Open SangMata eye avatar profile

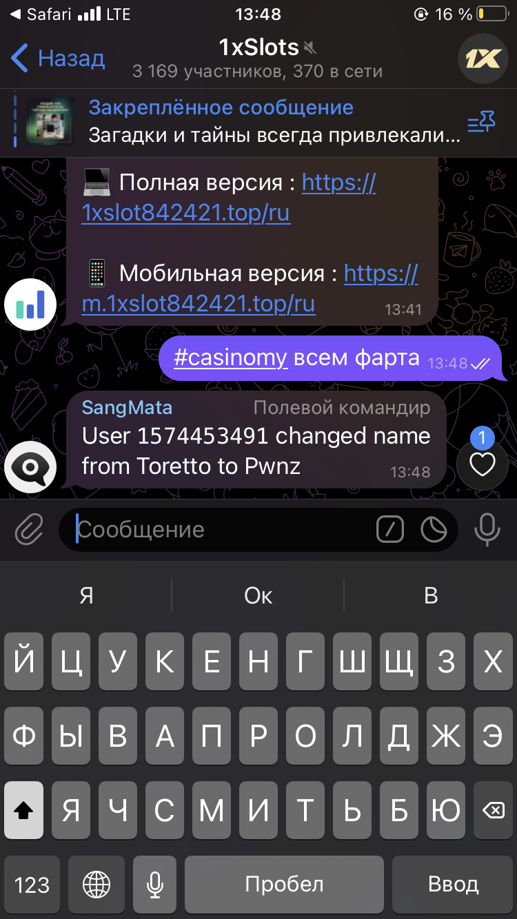point(30,466)
